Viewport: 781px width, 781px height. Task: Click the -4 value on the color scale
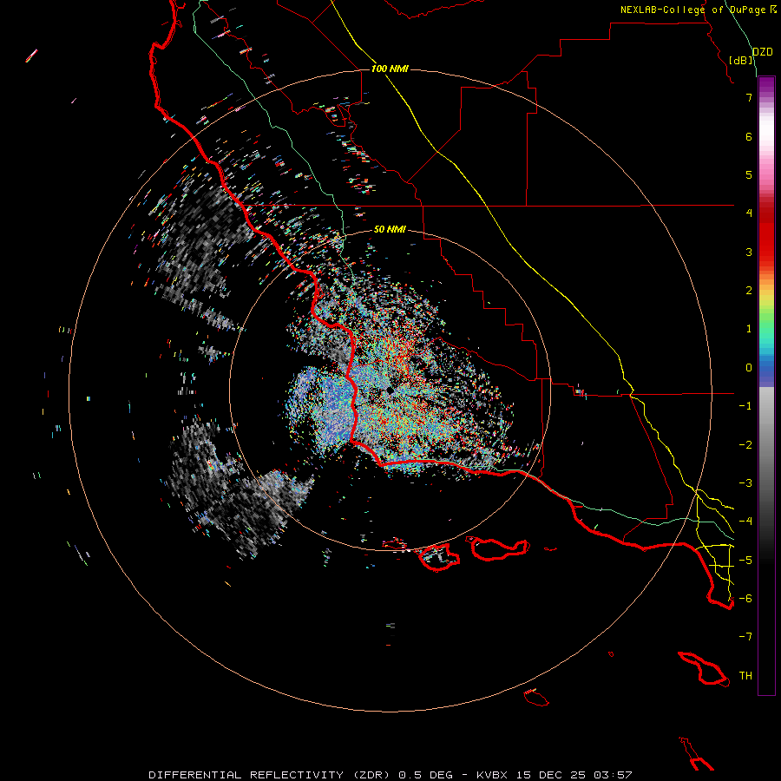pos(745,522)
